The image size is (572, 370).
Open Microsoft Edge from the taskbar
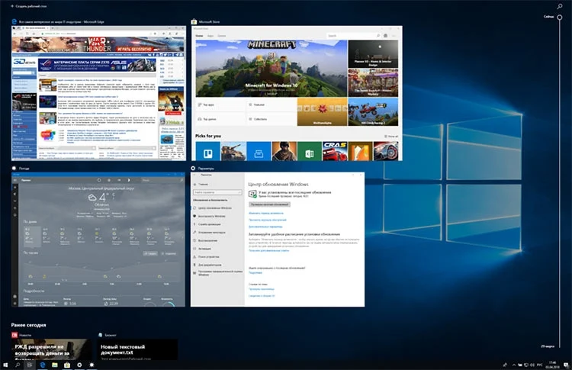(x=42, y=365)
